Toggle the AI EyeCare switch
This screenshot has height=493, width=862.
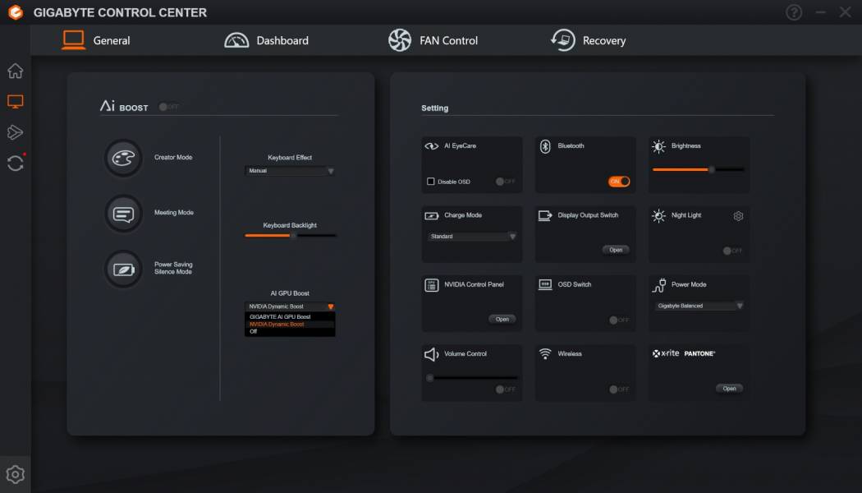[505, 182]
